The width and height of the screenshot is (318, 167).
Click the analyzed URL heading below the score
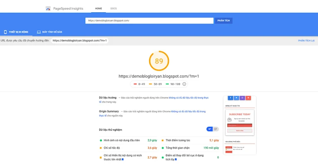coord(159,76)
